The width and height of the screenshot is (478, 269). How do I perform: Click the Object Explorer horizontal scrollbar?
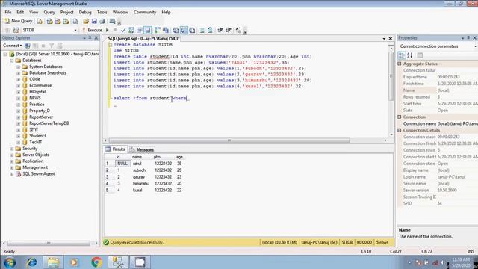click(x=49, y=243)
